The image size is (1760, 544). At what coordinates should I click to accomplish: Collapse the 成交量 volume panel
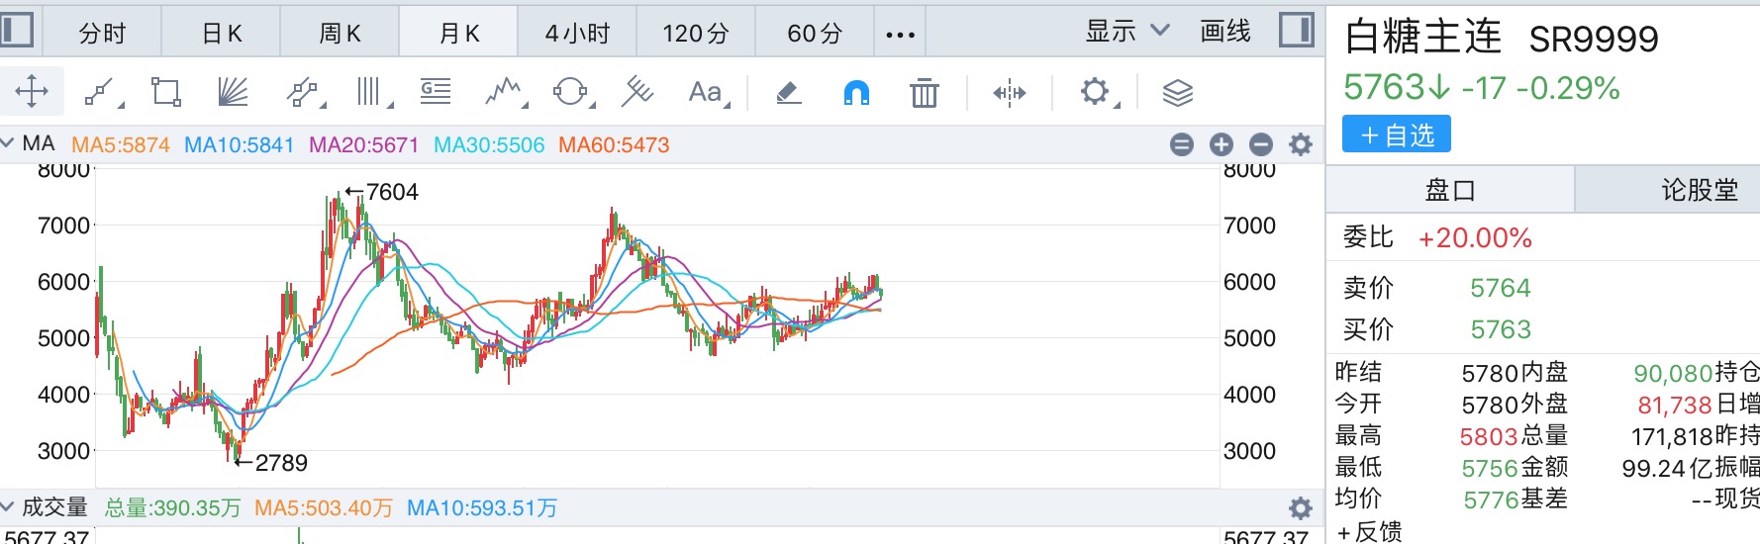tap(8, 507)
